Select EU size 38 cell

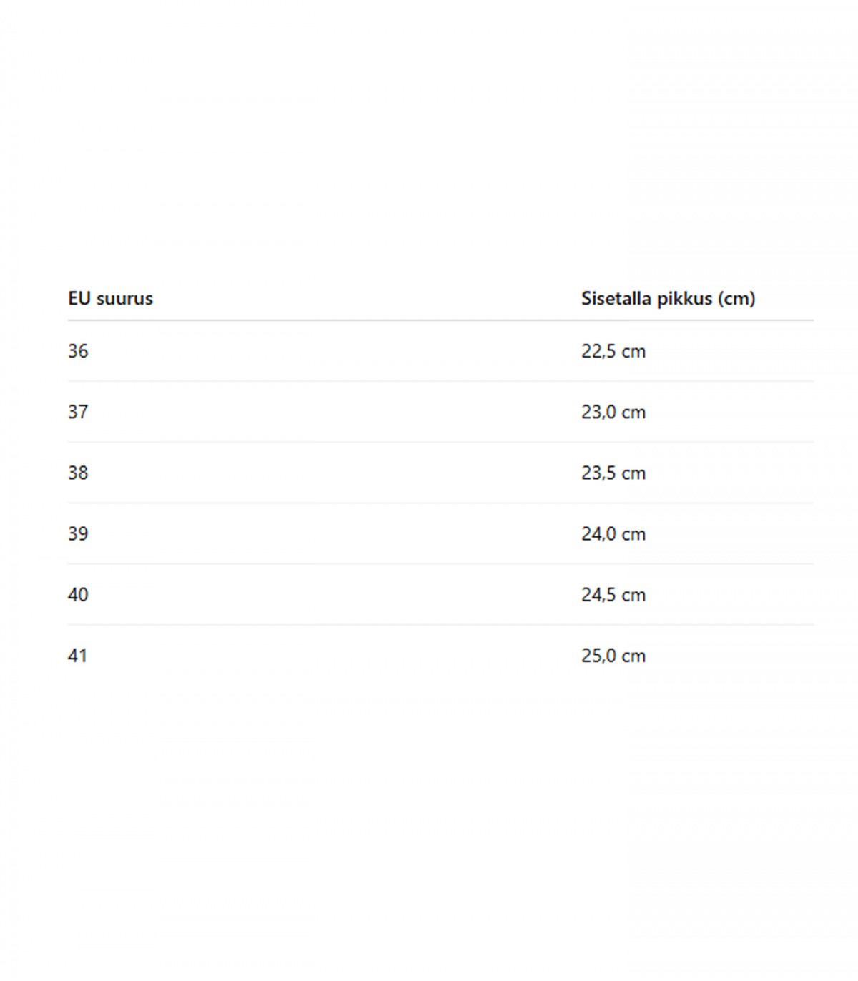coord(78,473)
